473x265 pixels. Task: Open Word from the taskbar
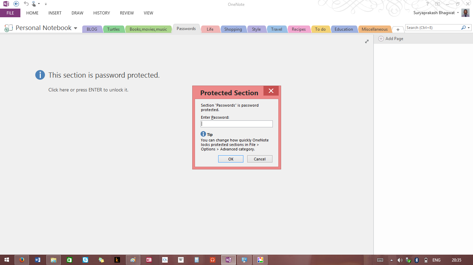(x=38, y=260)
